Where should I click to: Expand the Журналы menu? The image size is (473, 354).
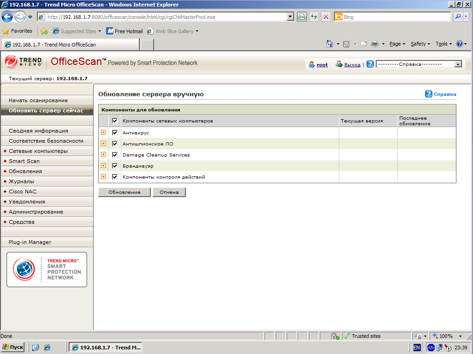(x=47, y=181)
